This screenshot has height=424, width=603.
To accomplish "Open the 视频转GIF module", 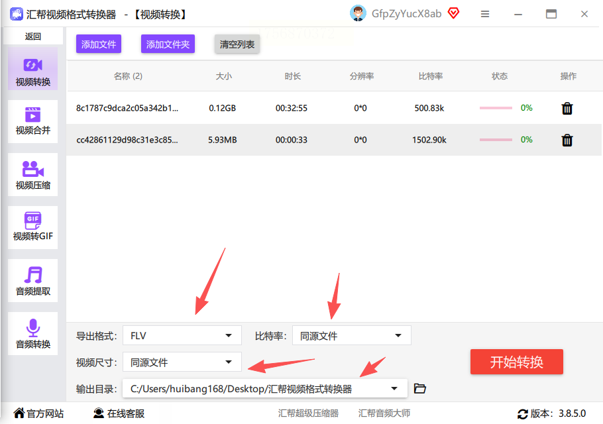I will (32, 227).
